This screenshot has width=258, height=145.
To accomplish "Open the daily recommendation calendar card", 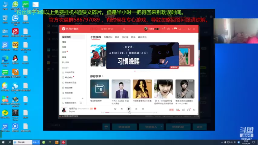I will pyautogui.click(x=100, y=89).
